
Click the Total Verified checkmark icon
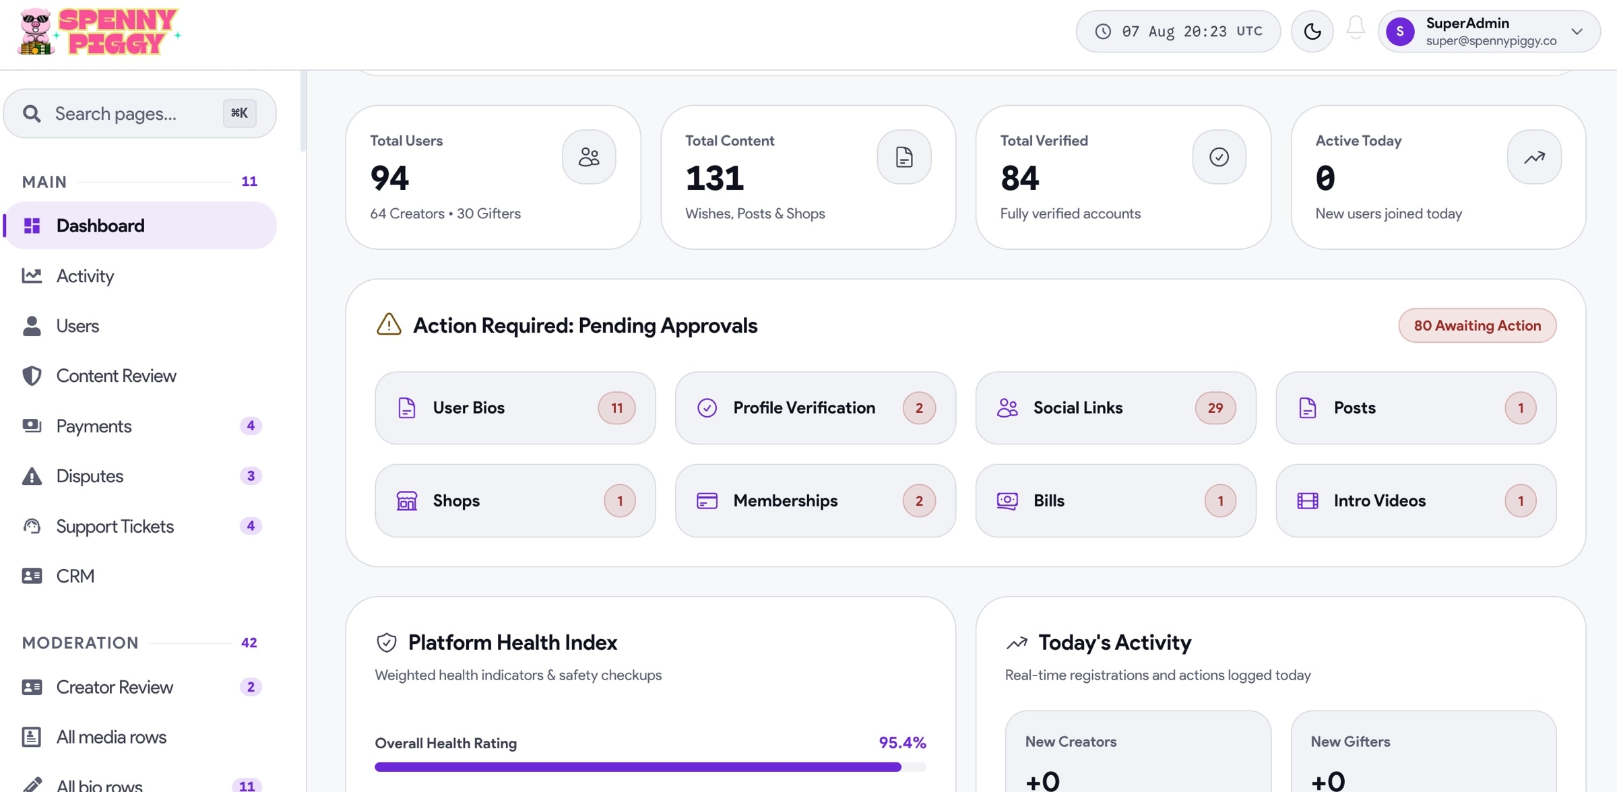click(1219, 157)
